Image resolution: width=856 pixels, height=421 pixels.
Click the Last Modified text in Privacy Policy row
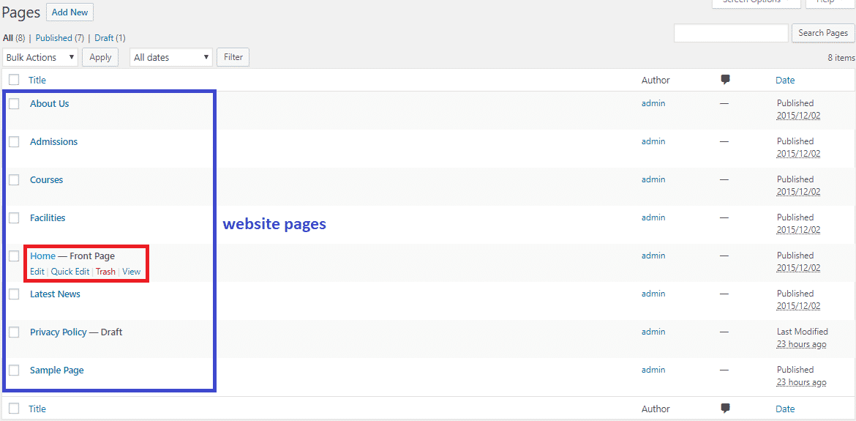coord(802,332)
